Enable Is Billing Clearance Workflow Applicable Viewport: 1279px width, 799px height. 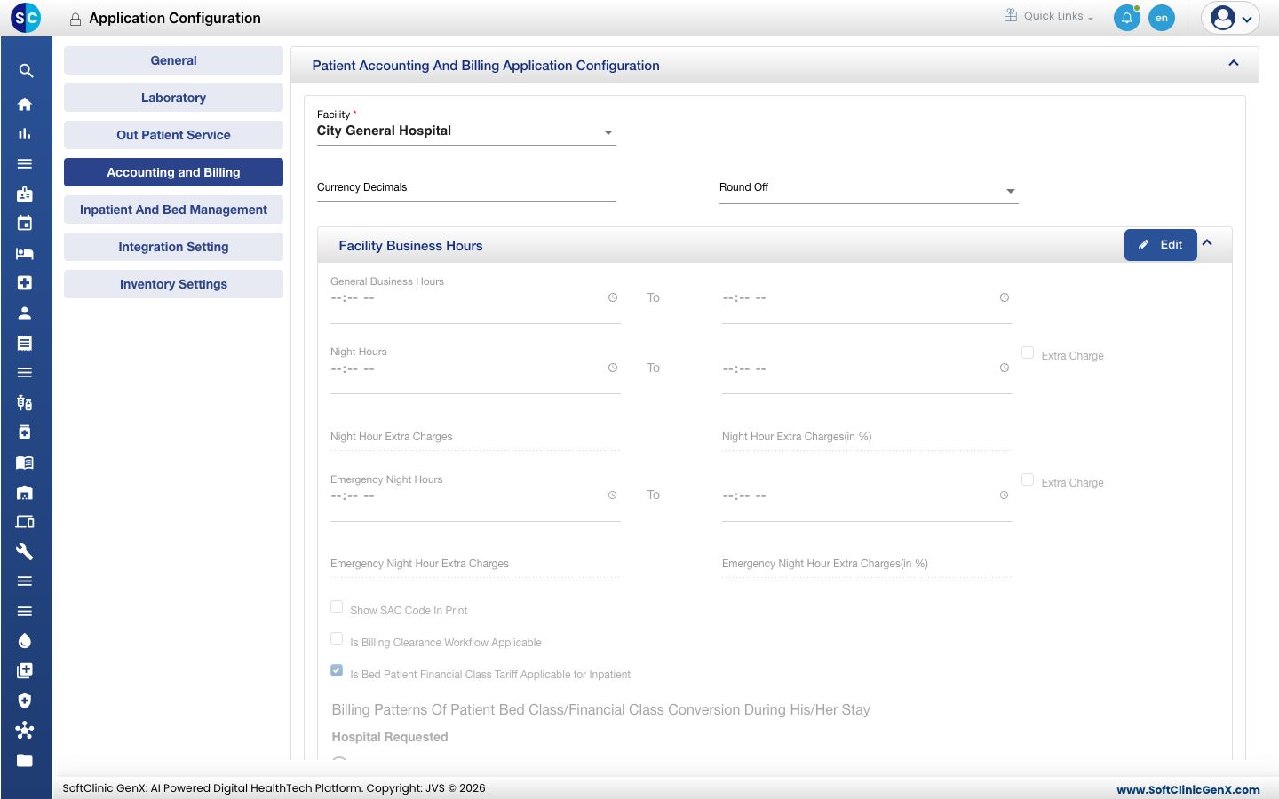pos(337,639)
